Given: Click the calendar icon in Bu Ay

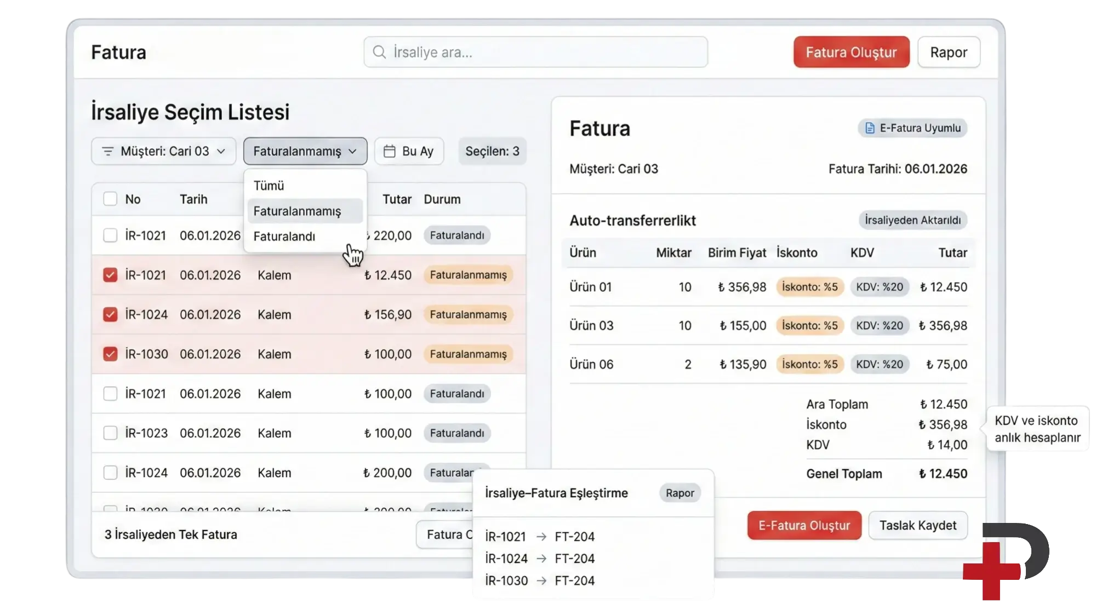Looking at the screenshot, I should click(389, 151).
